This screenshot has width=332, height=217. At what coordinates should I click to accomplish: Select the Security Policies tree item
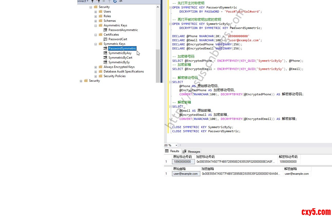pos(115,76)
